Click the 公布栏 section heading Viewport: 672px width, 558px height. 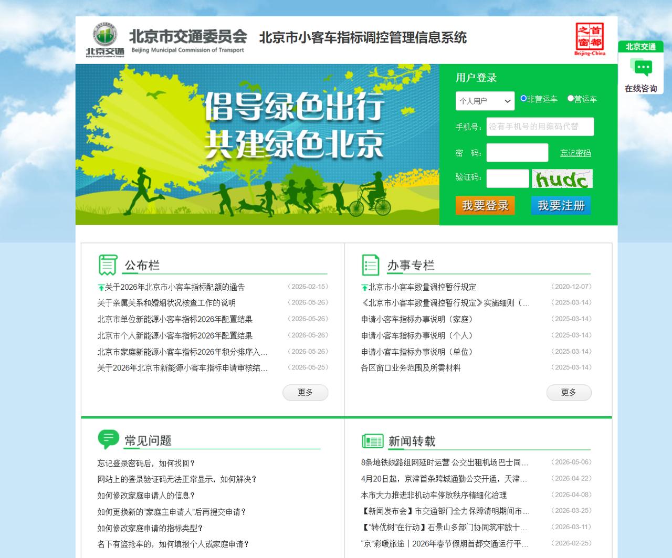coord(142,265)
